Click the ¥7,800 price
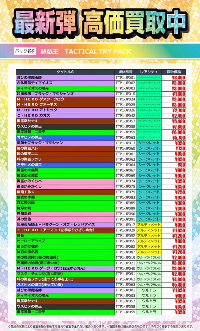Screen dimensions: 200x331 click(x=178, y=127)
